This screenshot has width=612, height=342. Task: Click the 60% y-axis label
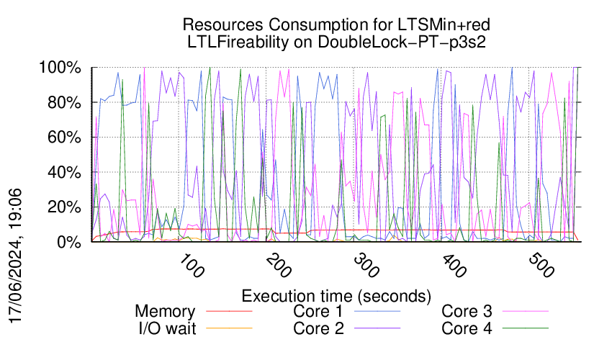click(x=64, y=138)
